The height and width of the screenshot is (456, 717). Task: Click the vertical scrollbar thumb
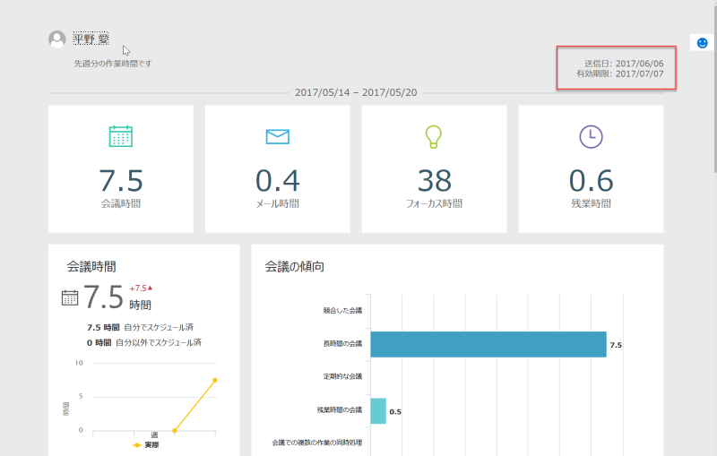714,87
